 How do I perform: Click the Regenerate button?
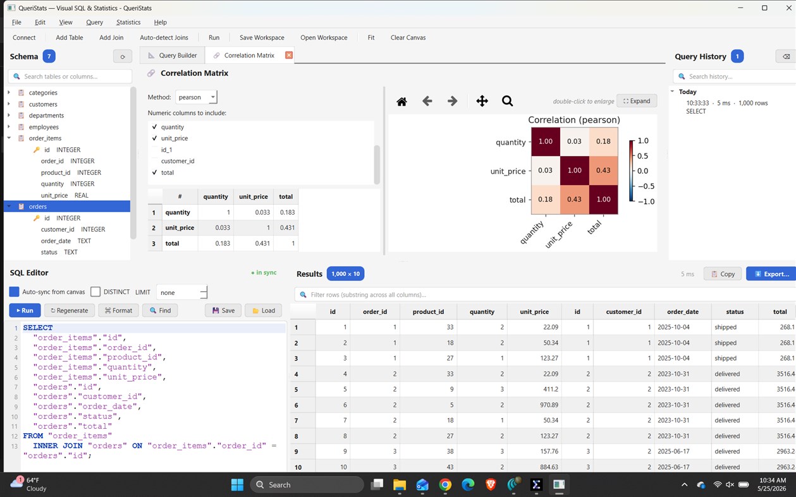70,310
